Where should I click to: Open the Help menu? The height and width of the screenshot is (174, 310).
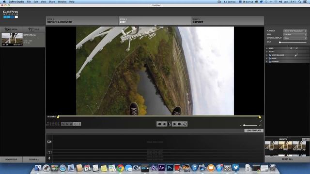click(72, 1)
